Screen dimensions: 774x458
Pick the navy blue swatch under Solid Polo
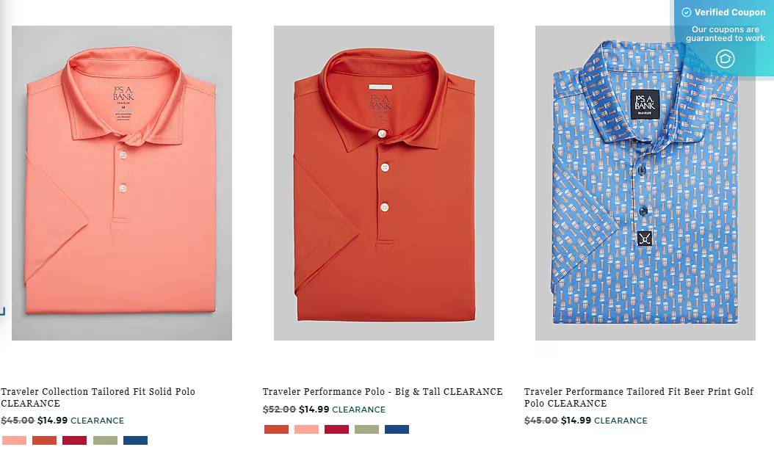[x=135, y=440]
